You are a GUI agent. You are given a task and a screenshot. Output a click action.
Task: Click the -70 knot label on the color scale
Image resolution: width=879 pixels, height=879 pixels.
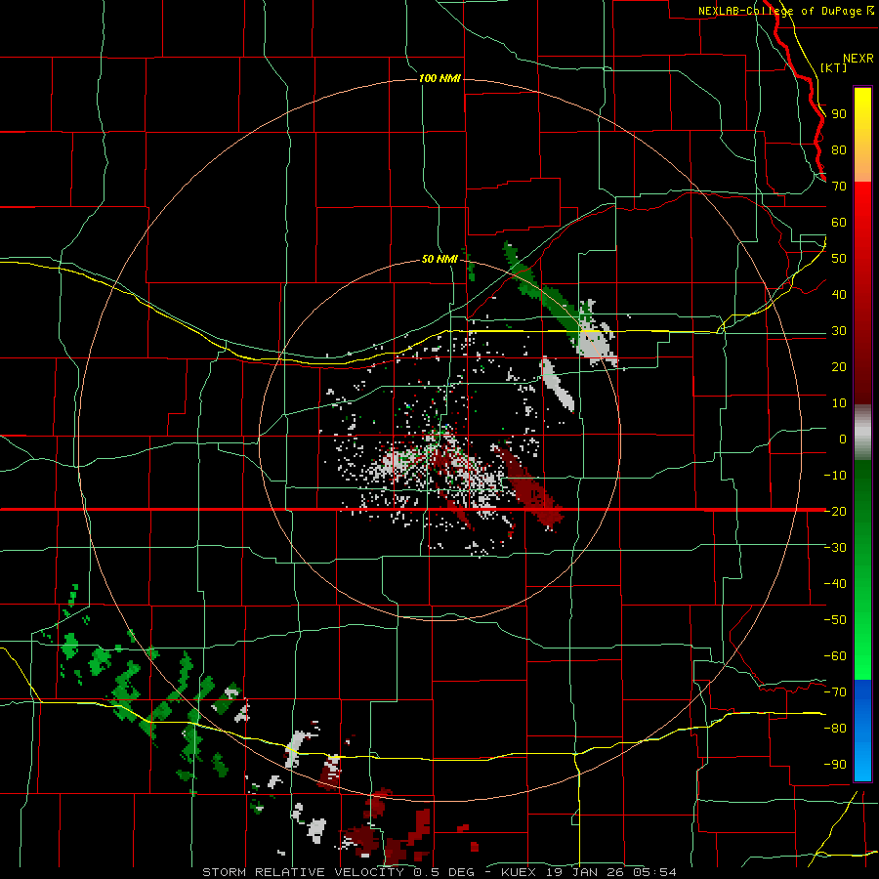point(835,691)
